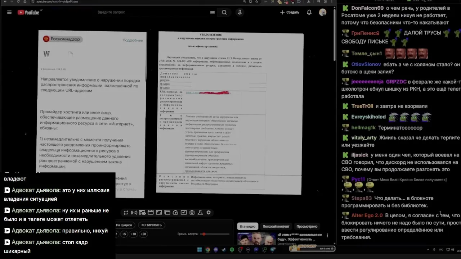Switch input language via "РУС" tray indicator
461x259 pixels.
tap(441, 250)
